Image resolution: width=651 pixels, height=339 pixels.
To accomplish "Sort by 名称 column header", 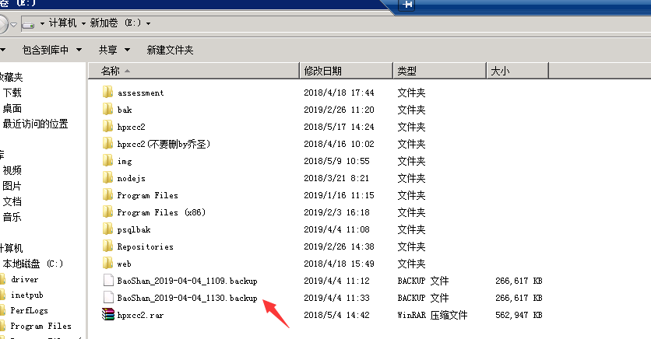I will click(x=193, y=71).
